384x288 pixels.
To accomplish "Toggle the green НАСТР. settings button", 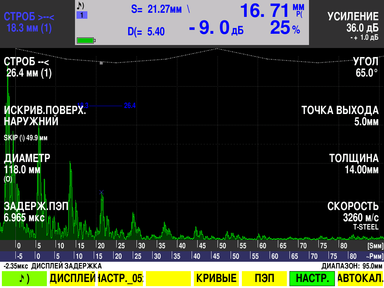I will pos(312,278).
